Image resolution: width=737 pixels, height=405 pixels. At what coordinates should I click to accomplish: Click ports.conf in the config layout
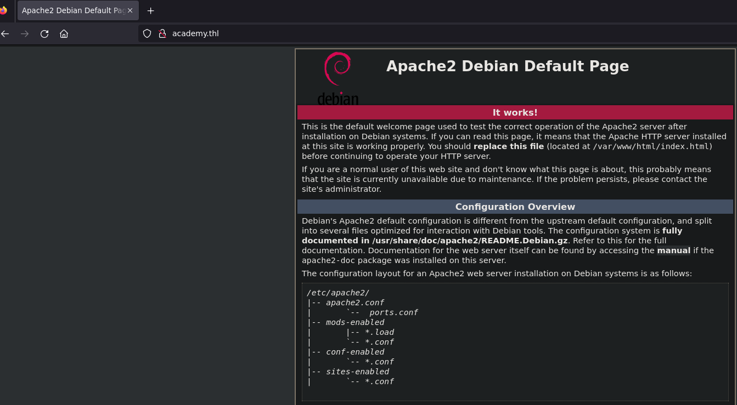click(x=393, y=312)
